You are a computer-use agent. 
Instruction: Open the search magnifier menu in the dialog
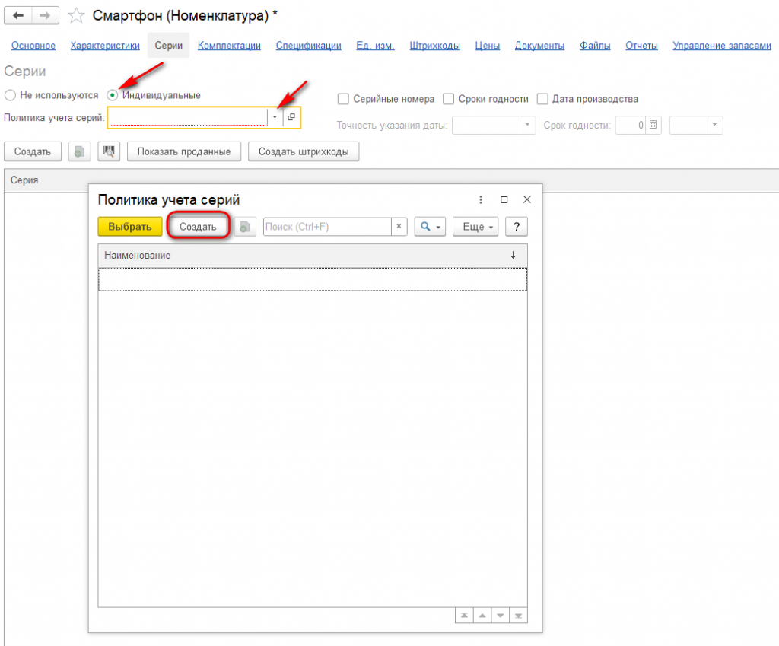pos(430,227)
